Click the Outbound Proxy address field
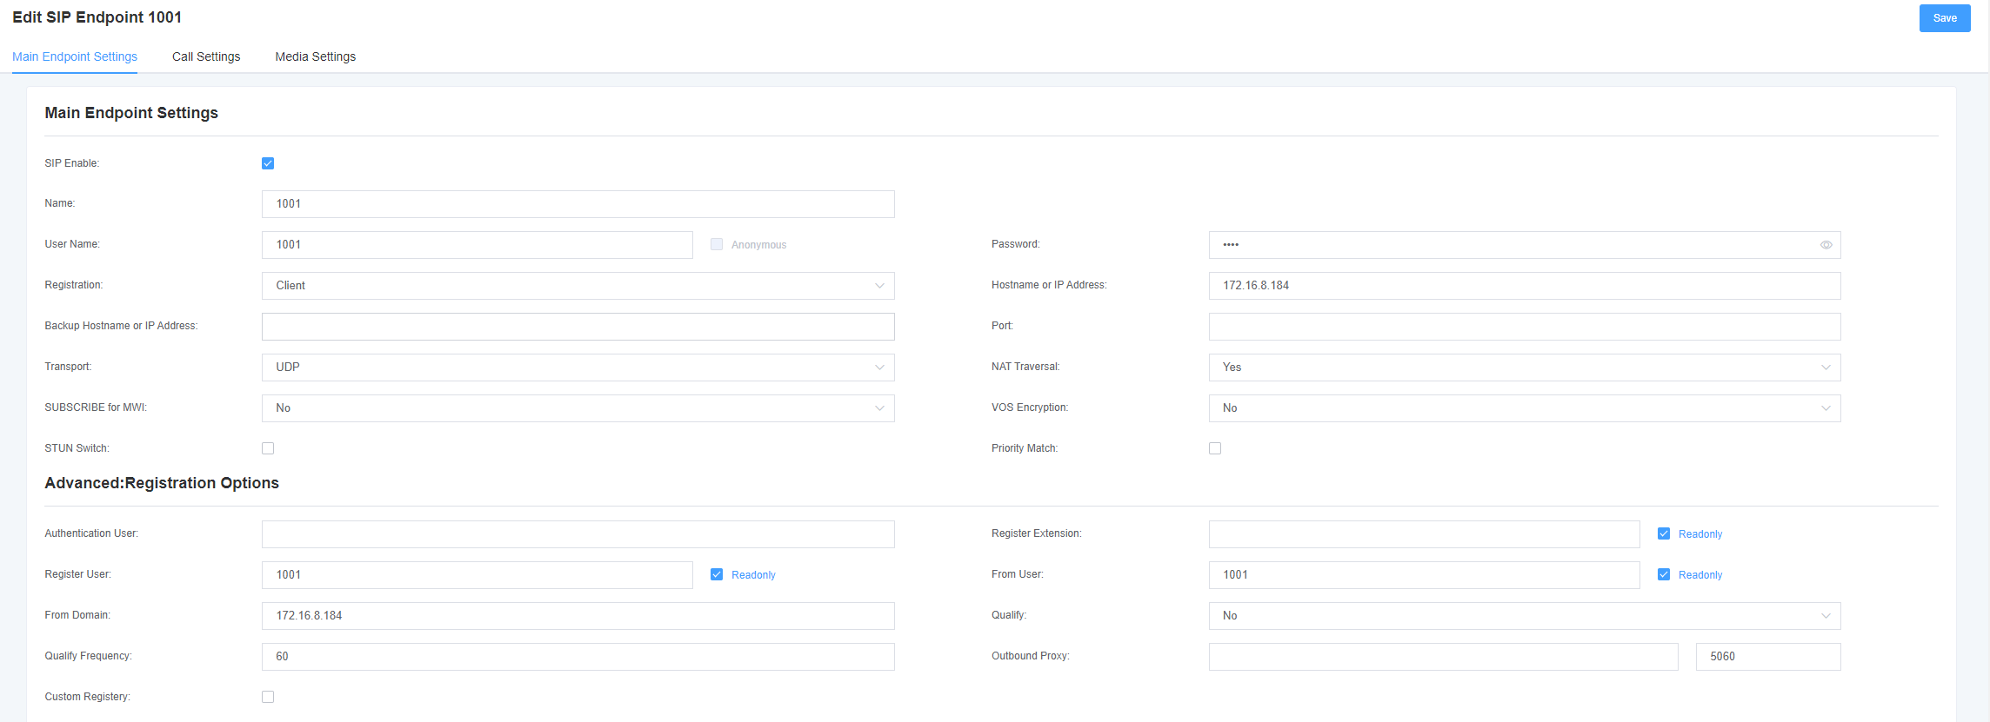 [x=1443, y=657]
